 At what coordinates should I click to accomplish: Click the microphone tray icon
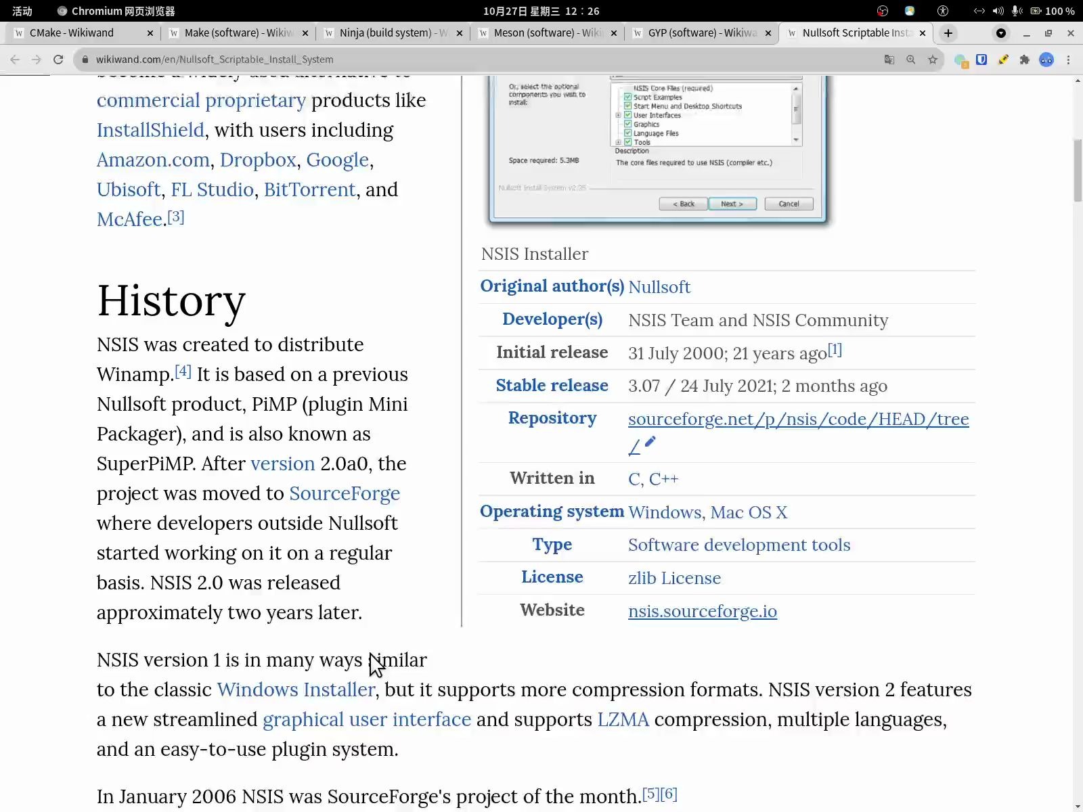1017,11
